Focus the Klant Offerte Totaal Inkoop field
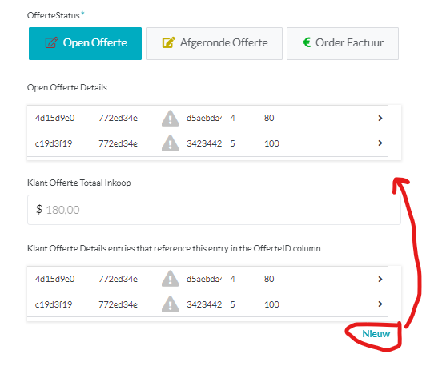This screenshot has height=366, width=438. (x=214, y=210)
